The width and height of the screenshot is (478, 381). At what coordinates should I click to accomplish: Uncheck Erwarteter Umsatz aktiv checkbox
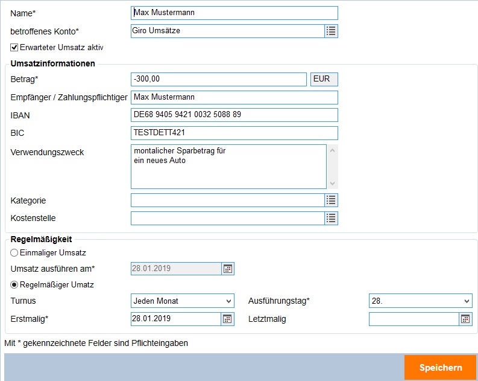click(x=14, y=47)
